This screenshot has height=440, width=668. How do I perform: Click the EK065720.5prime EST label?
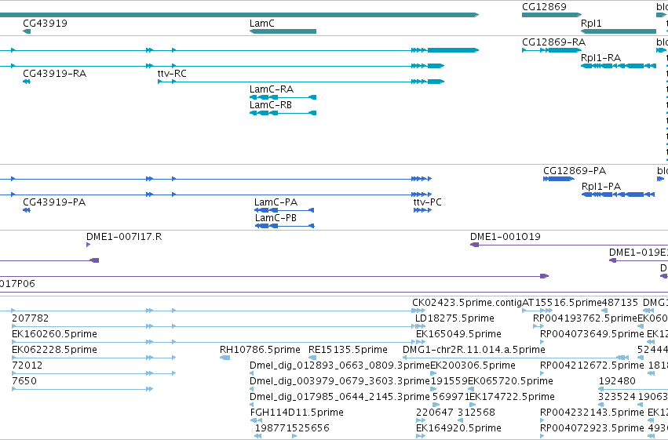click(x=510, y=381)
